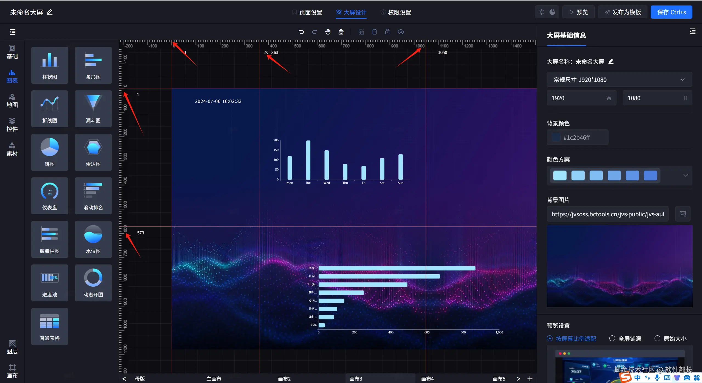Select the 全屏铺满 radio option
Screen dimensions: 702x383
point(612,338)
